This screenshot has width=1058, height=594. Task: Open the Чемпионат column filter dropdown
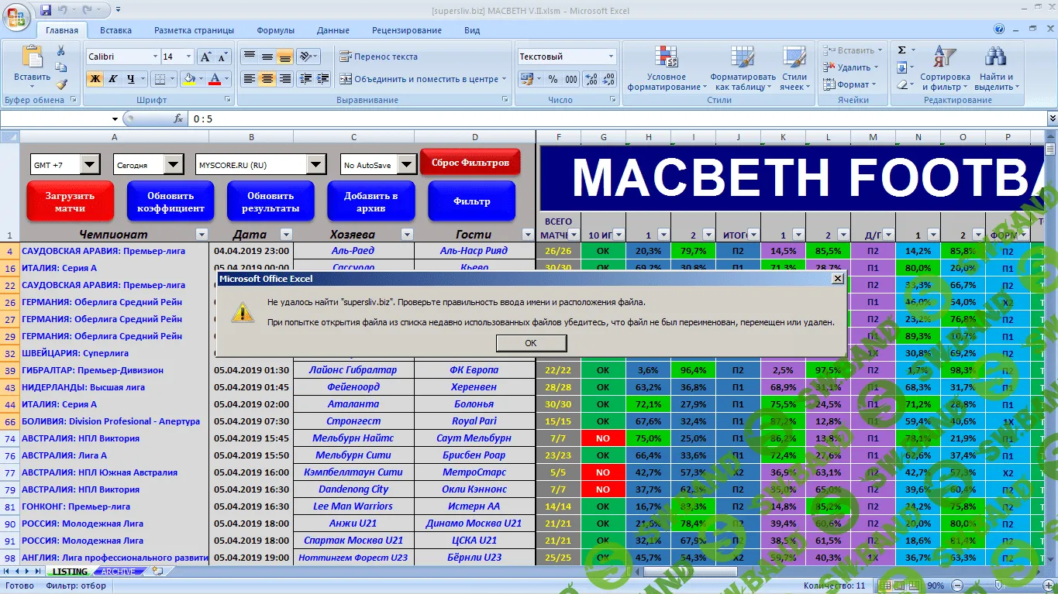(202, 235)
